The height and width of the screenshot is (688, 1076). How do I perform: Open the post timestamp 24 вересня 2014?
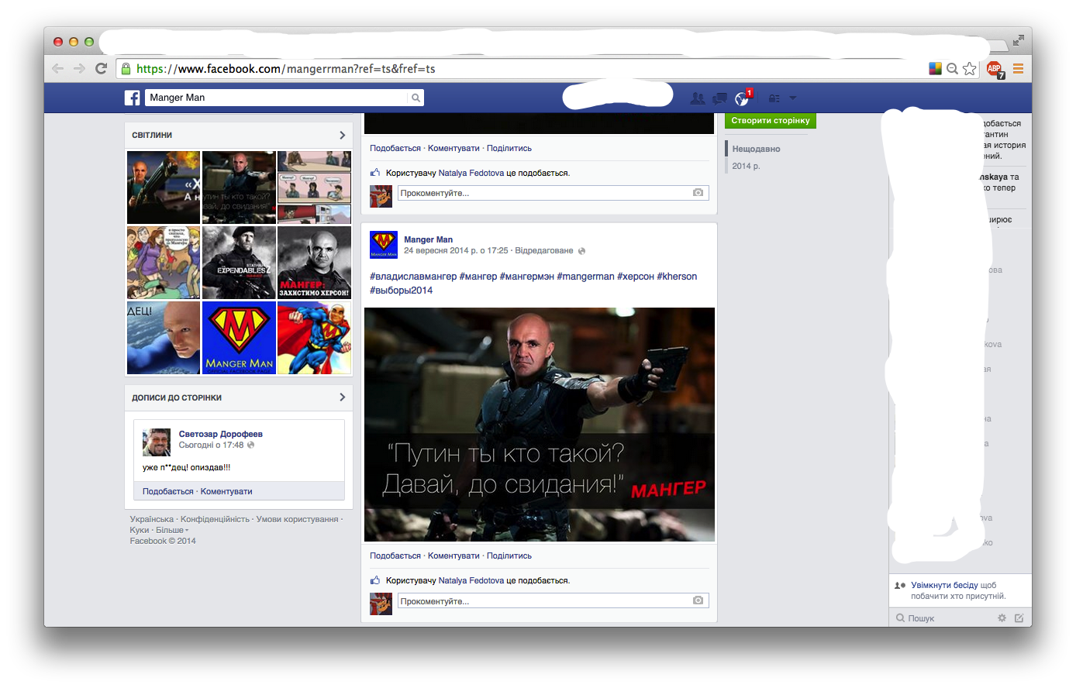coord(456,250)
